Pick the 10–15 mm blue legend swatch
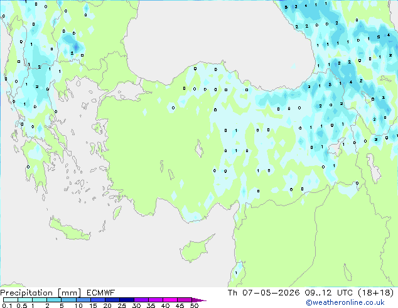This screenshot has height=308, width=398. (x=83, y=300)
